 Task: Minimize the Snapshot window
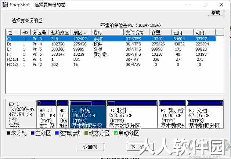(188, 5)
